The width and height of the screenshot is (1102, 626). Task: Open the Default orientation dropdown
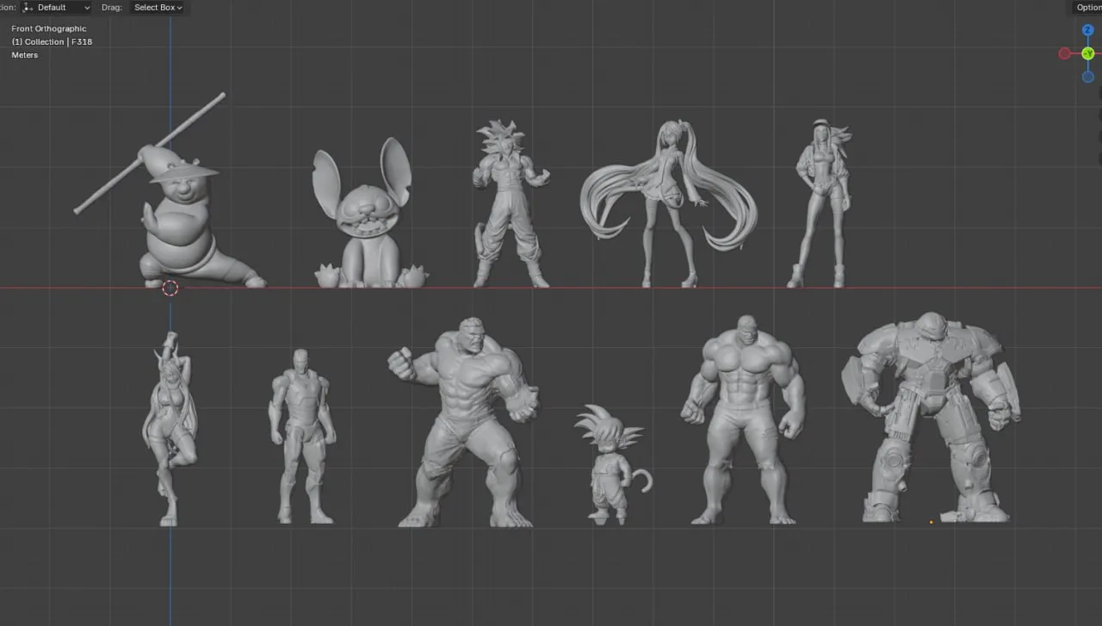(56, 7)
